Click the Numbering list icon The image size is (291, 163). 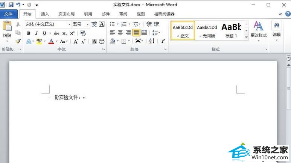(x=124, y=24)
